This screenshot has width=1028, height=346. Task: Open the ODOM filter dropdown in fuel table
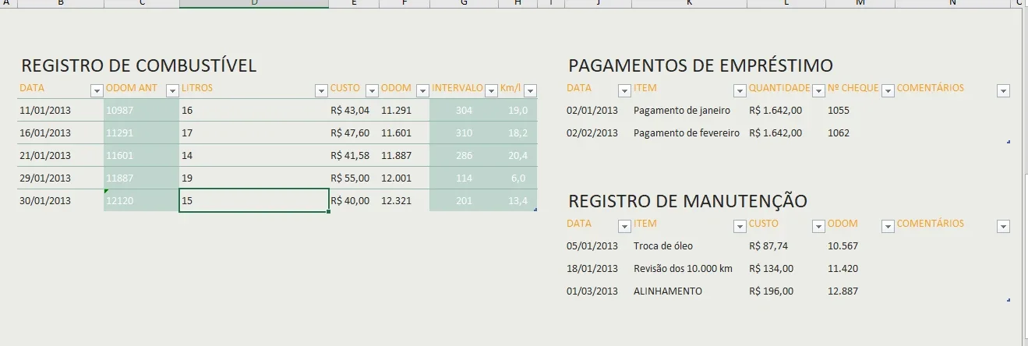pos(422,91)
